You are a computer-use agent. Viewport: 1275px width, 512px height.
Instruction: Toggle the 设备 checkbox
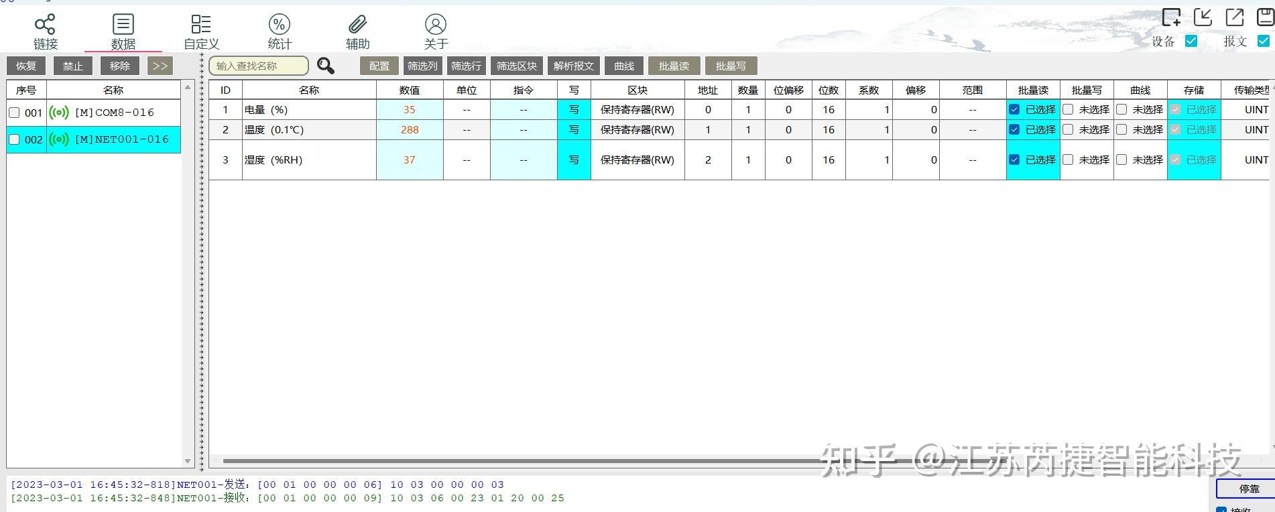[x=1191, y=41]
